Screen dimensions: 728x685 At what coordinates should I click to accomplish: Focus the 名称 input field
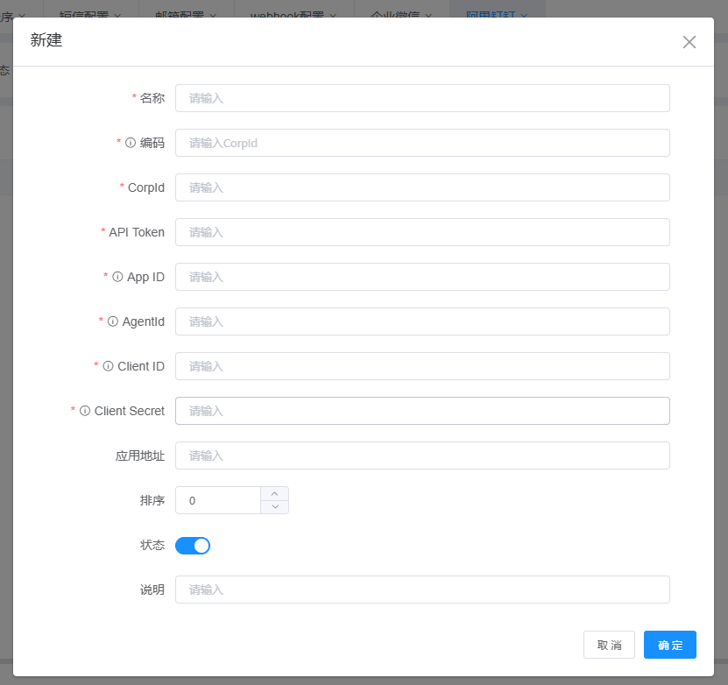tap(422, 98)
